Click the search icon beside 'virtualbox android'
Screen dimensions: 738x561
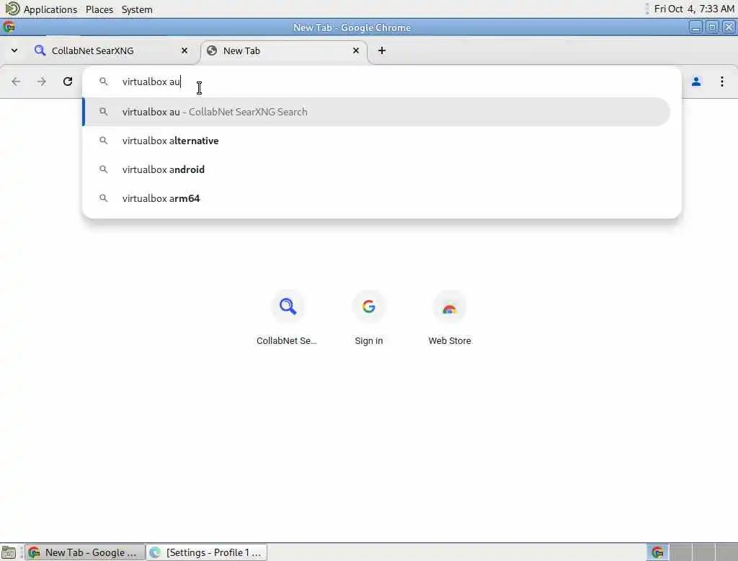104,169
